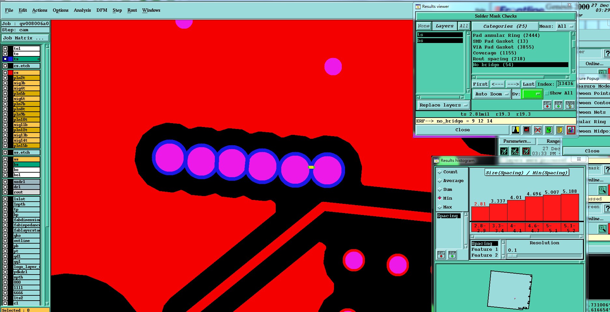Viewport: 610px width, 312px height.
Task: Toggle the checkbox for layer ts
Action: (5, 59)
